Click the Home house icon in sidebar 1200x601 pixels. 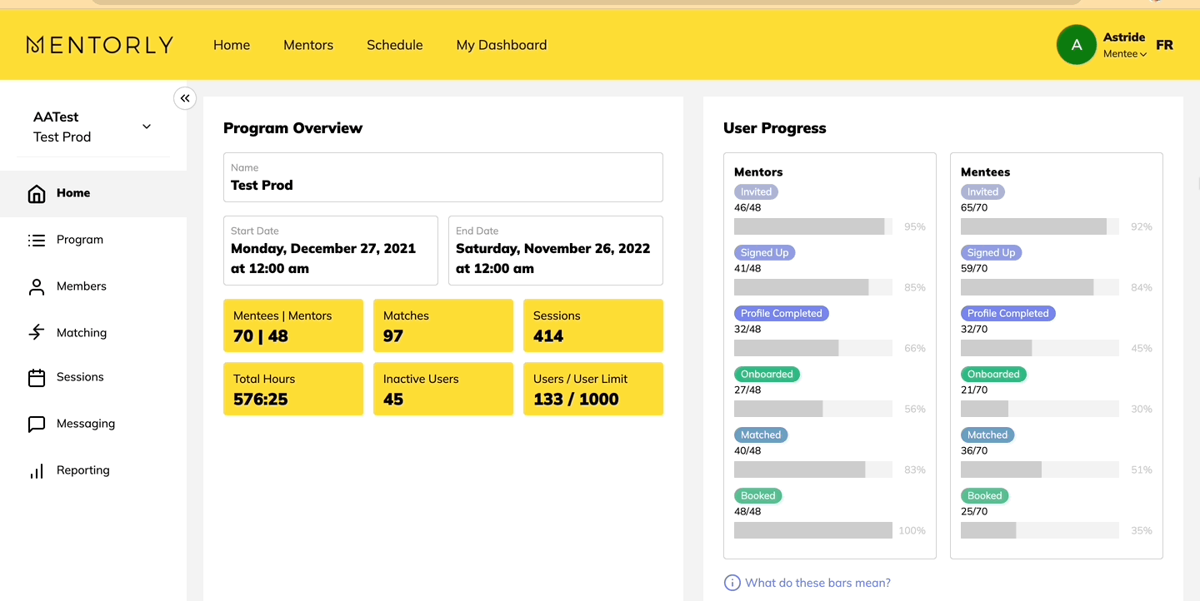(37, 193)
